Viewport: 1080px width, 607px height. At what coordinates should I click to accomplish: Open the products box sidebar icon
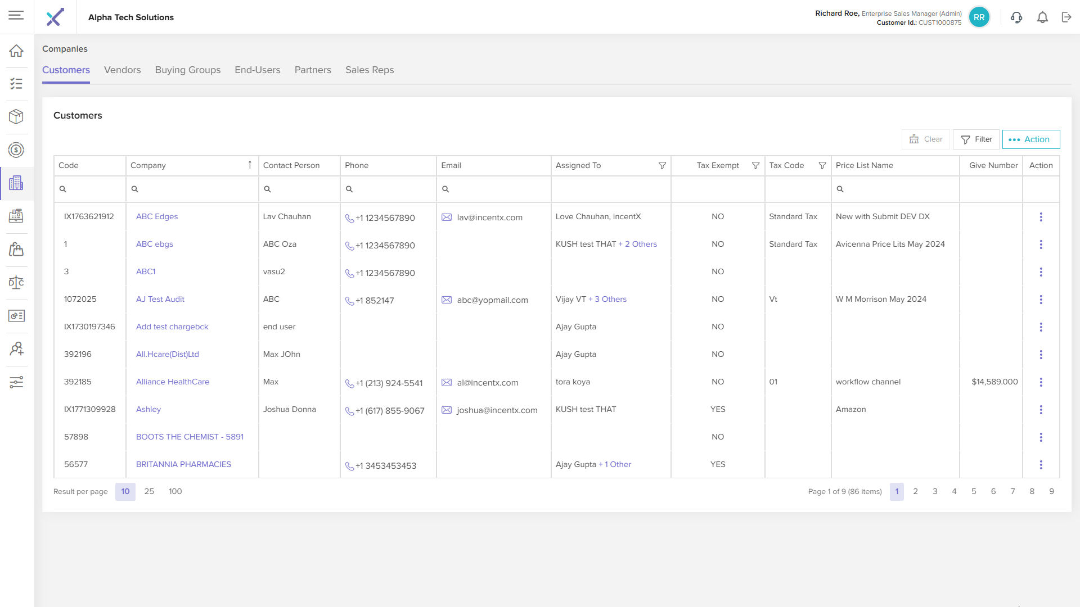(x=16, y=117)
